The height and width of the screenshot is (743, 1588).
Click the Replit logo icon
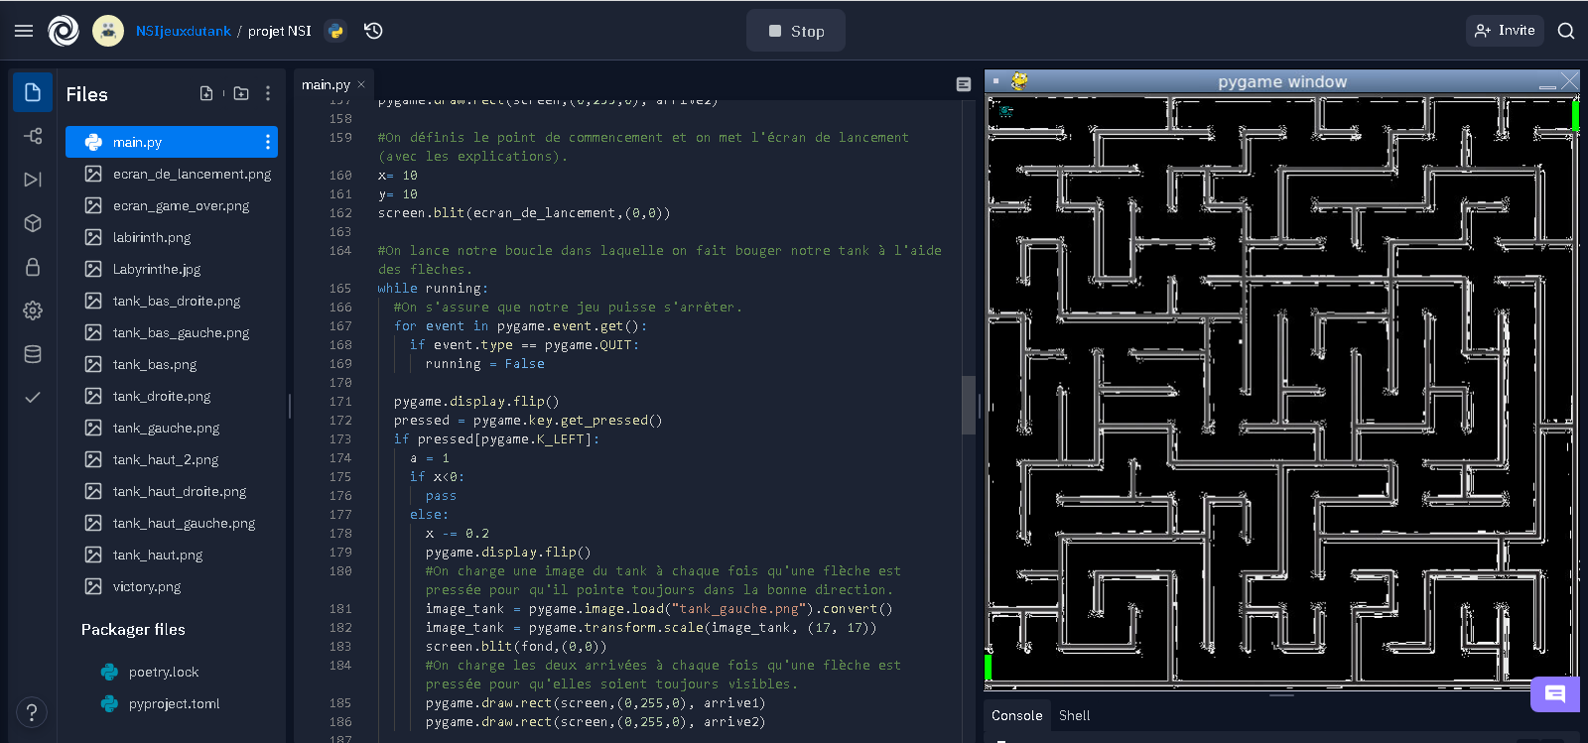[x=64, y=31]
